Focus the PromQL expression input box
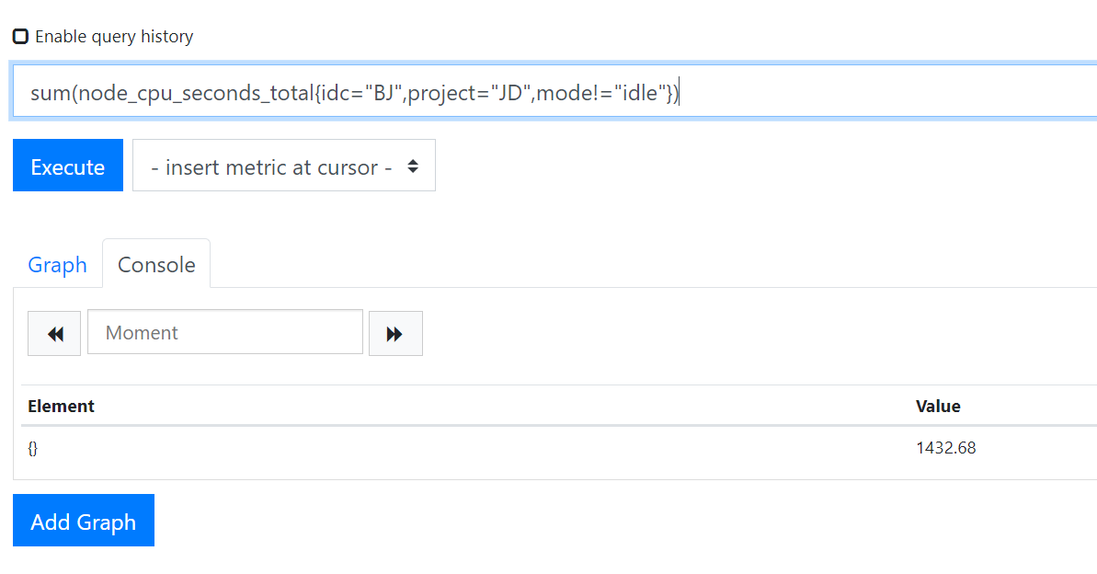This screenshot has width=1097, height=574. click(x=554, y=92)
